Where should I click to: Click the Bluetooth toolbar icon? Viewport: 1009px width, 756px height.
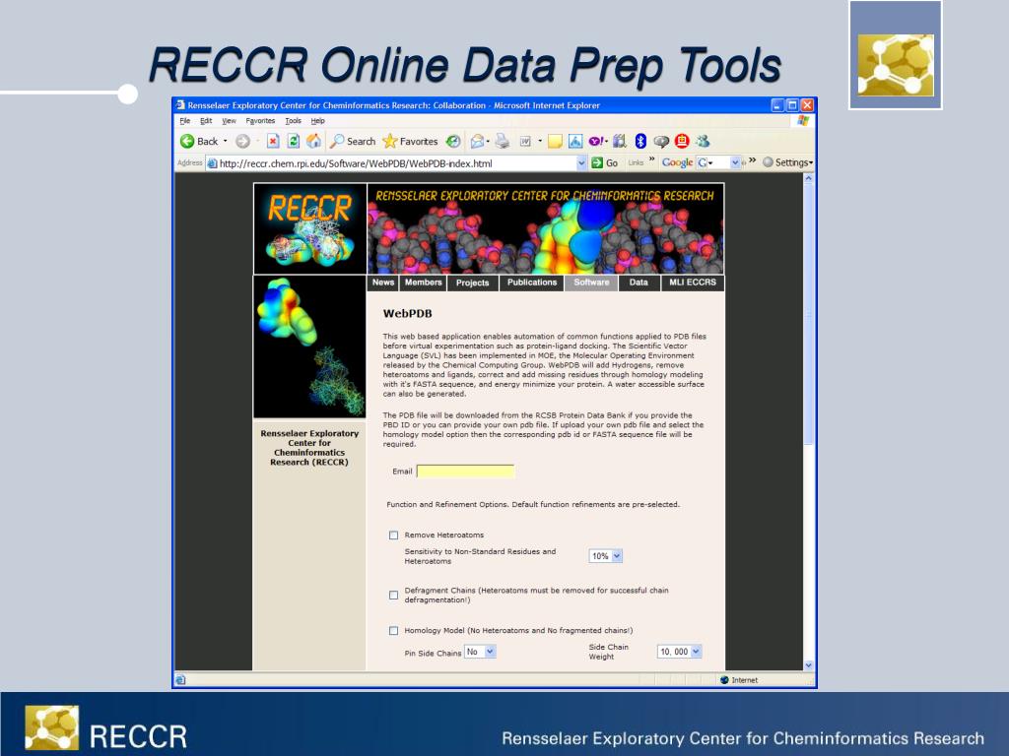(x=640, y=141)
